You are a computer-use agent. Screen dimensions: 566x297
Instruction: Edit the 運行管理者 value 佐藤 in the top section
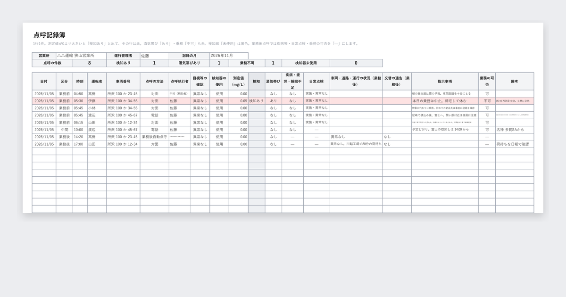point(154,56)
